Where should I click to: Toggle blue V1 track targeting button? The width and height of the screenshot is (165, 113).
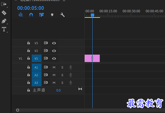tap(37, 58)
